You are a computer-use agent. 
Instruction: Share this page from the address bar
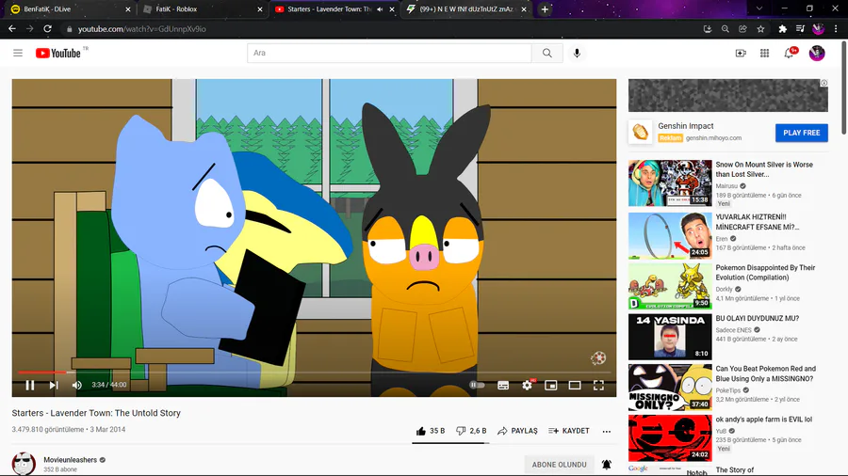742,29
